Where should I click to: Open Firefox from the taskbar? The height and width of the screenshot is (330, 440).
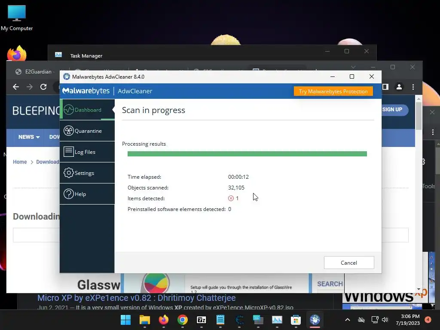(164, 320)
